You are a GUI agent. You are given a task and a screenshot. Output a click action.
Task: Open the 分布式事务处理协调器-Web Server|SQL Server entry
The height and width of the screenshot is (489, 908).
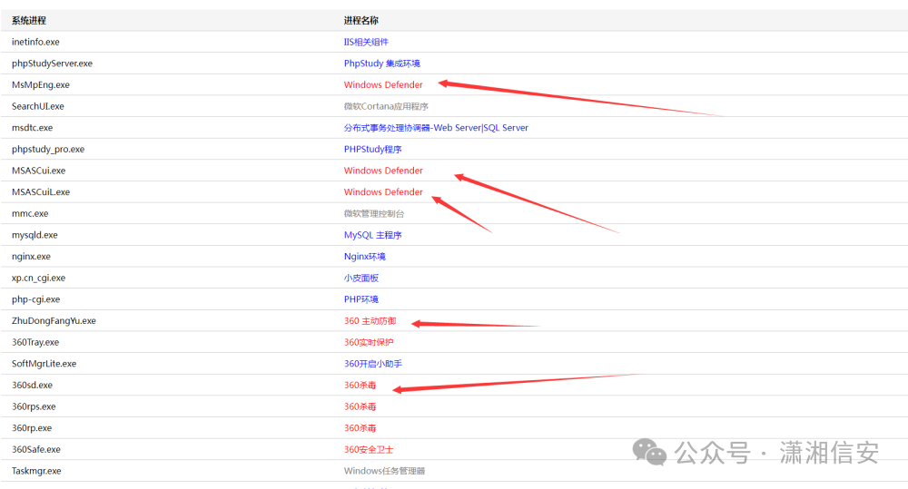tap(436, 128)
